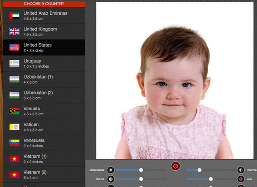
Task: Choose Vanuatu from the list
Action: tap(44, 111)
